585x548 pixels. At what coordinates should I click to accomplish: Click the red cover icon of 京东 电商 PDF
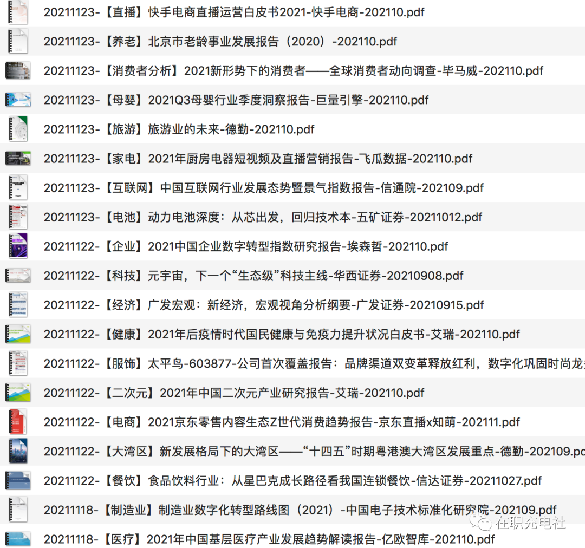[x=18, y=421]
